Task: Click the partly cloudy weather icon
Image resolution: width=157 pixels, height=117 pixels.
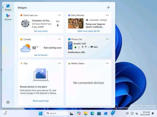Action: coord(25,48)
